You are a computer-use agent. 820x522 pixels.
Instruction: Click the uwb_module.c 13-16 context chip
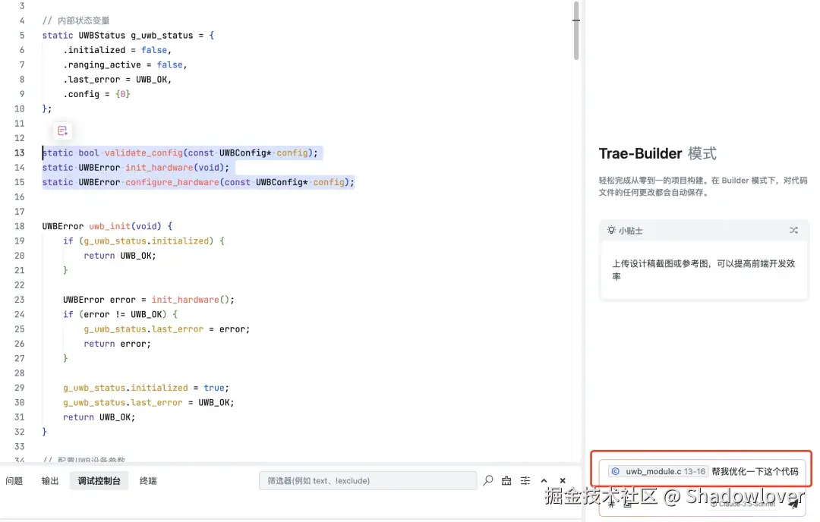click(x=658, y=471)
